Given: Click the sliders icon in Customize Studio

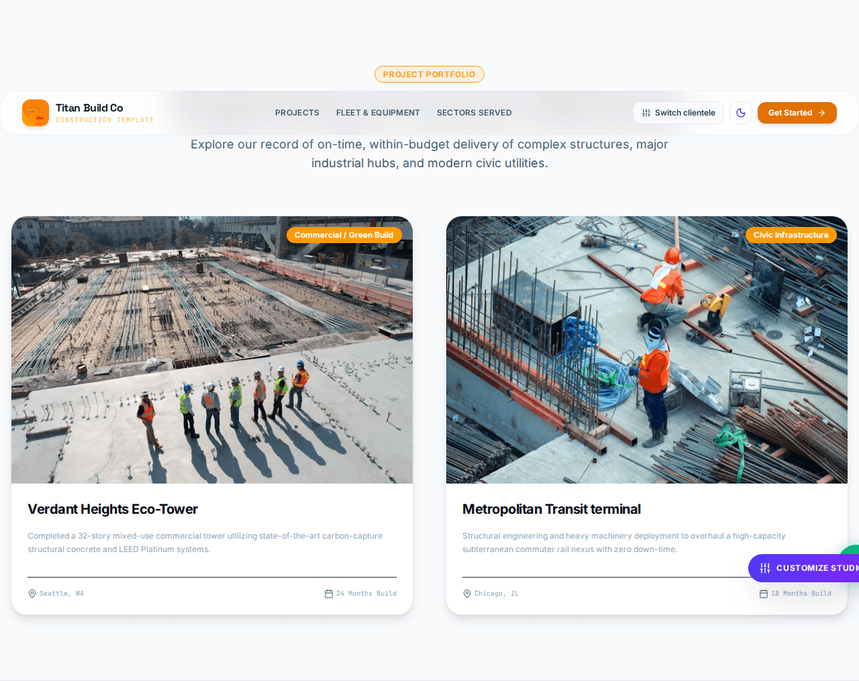Looking at the screenshot, I should tap(765, 568).
